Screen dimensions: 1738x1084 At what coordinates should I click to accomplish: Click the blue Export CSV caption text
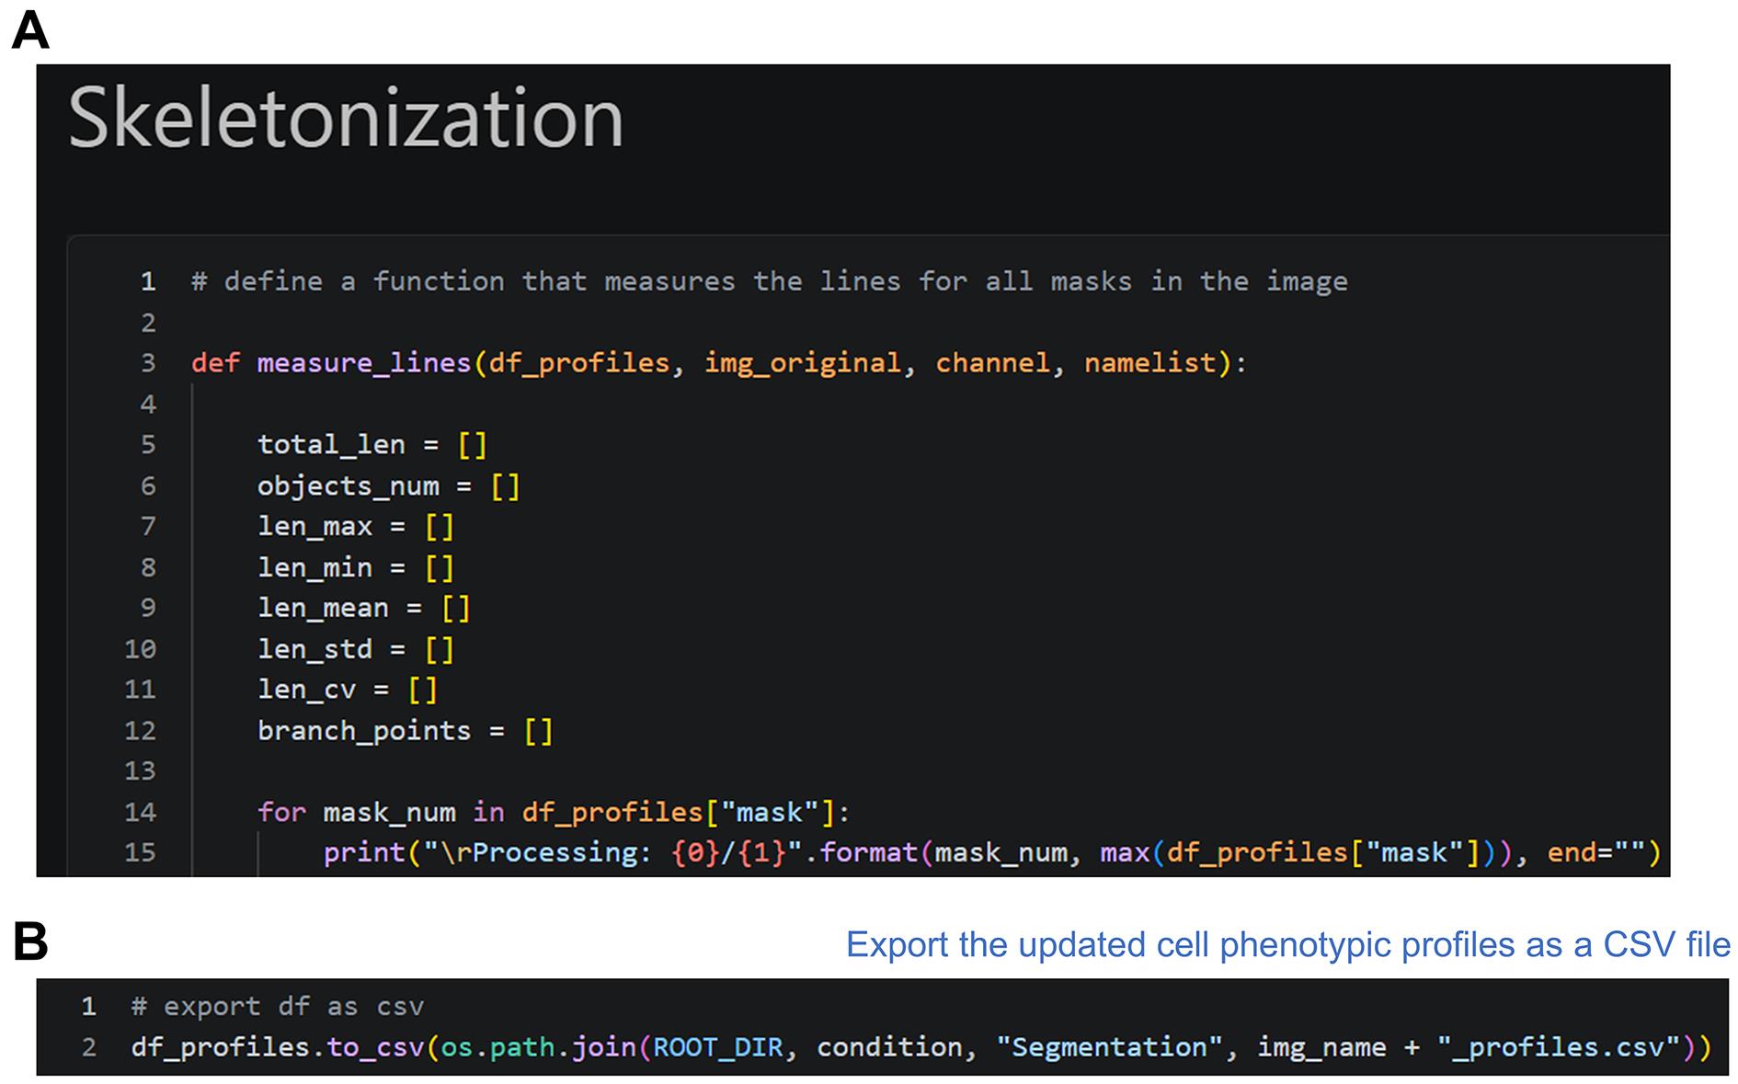point(1287,945)
